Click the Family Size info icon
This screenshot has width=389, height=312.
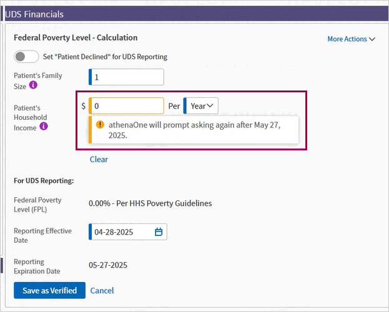coord(33,85)
